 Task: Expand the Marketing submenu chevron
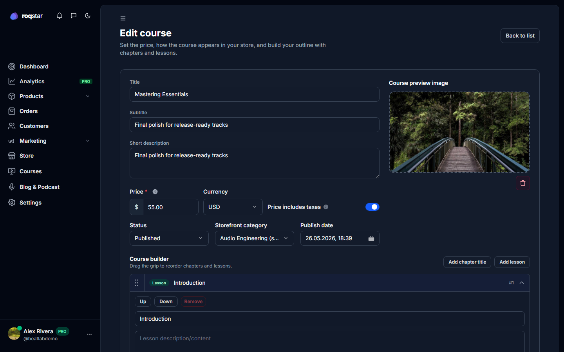[x=88, y=141]
